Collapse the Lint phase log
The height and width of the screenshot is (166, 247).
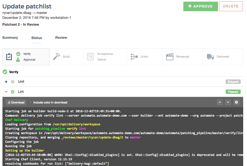point(6,92)
